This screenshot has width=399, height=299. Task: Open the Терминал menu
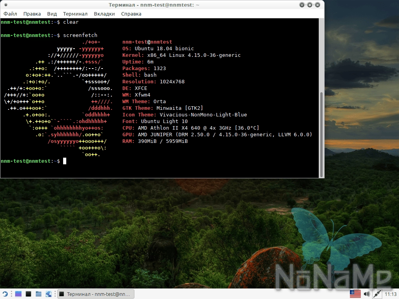75,14
